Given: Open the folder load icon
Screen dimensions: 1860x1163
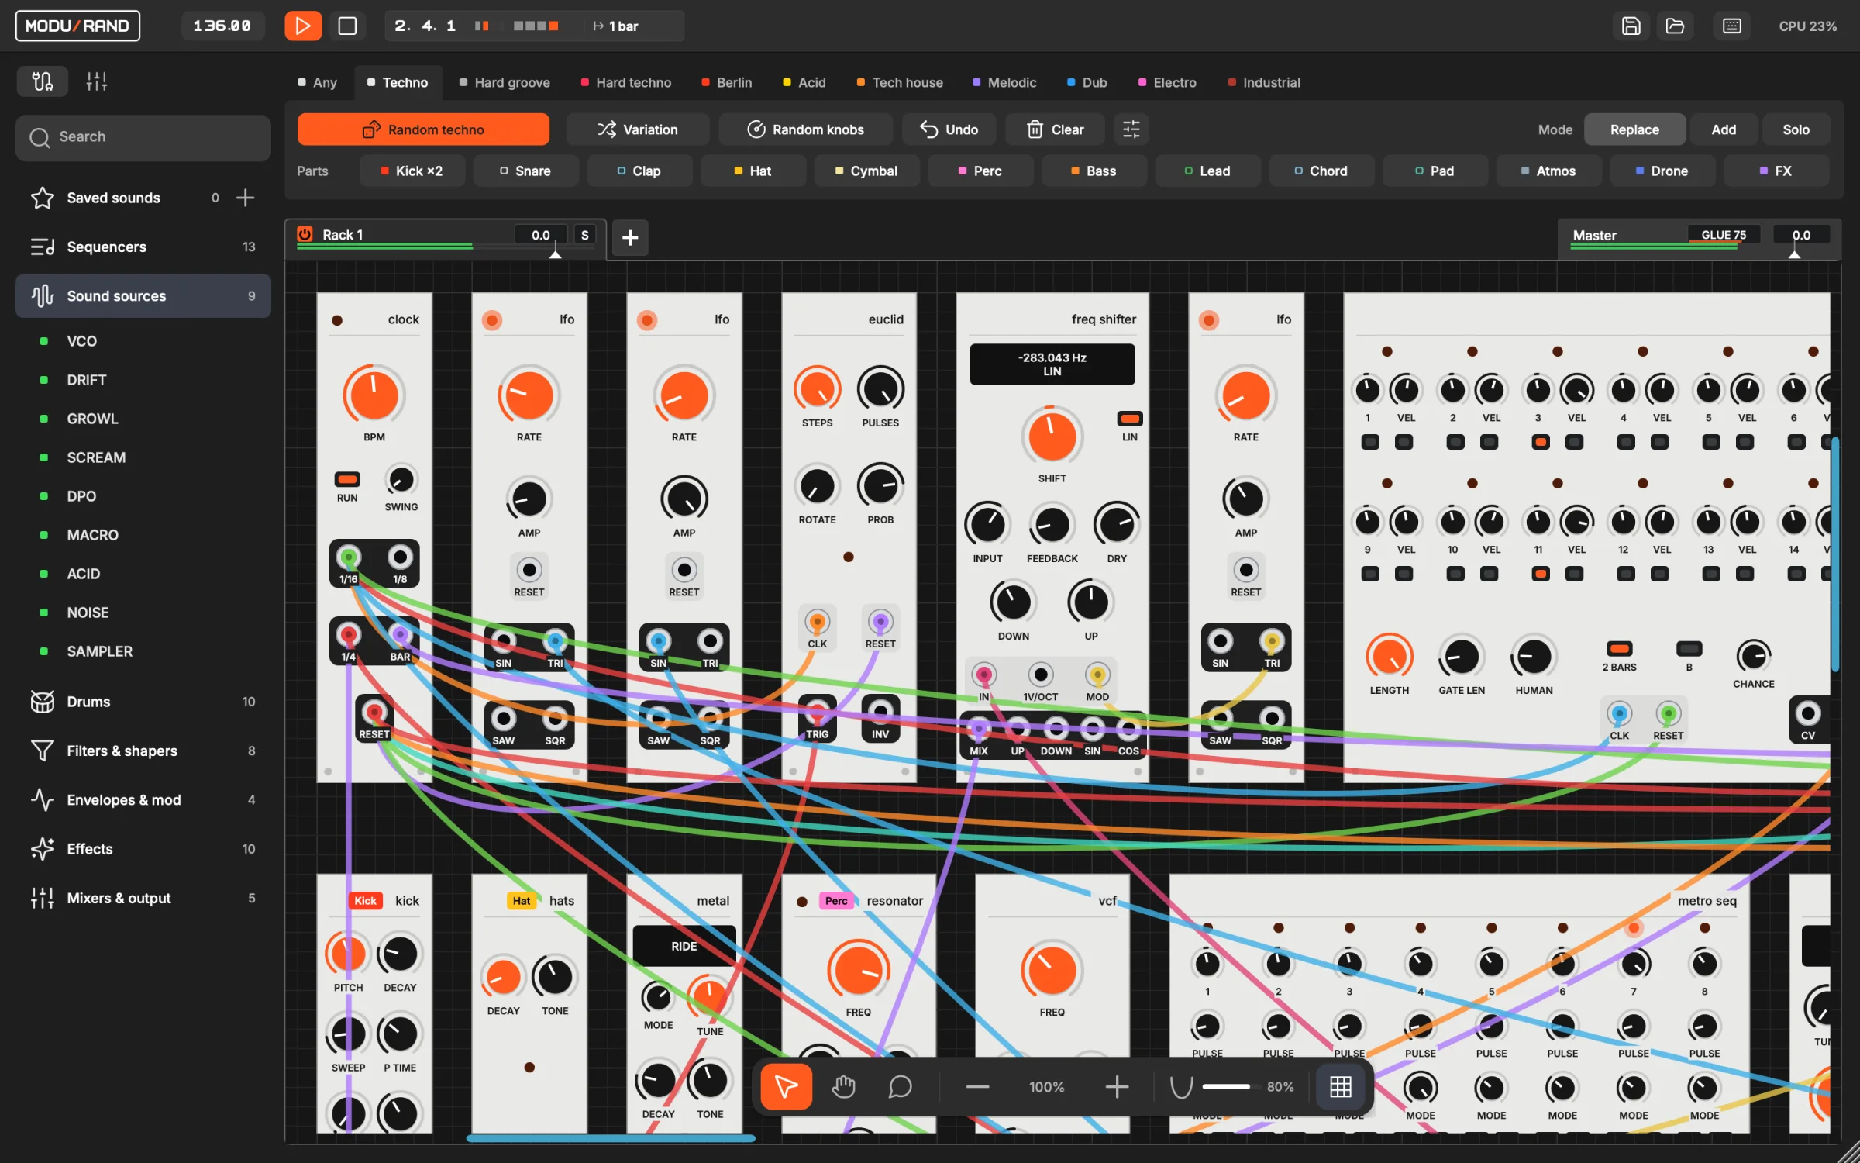Looking at the screenshot, I should click(1675, 26).
